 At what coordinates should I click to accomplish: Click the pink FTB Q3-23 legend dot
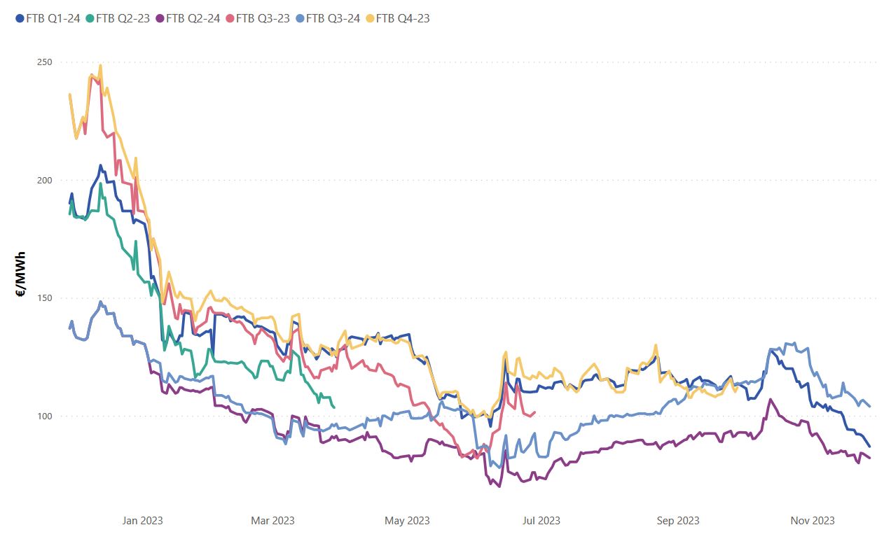230,19
